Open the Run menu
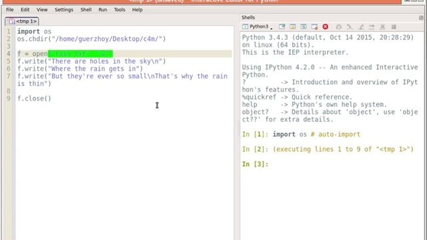427x240 pixels. (103, 10)
